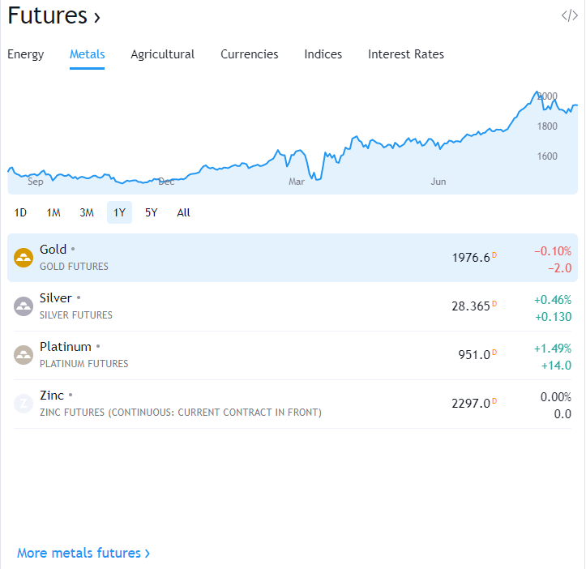Switch to the Energy tab

(x=26, y=54)
